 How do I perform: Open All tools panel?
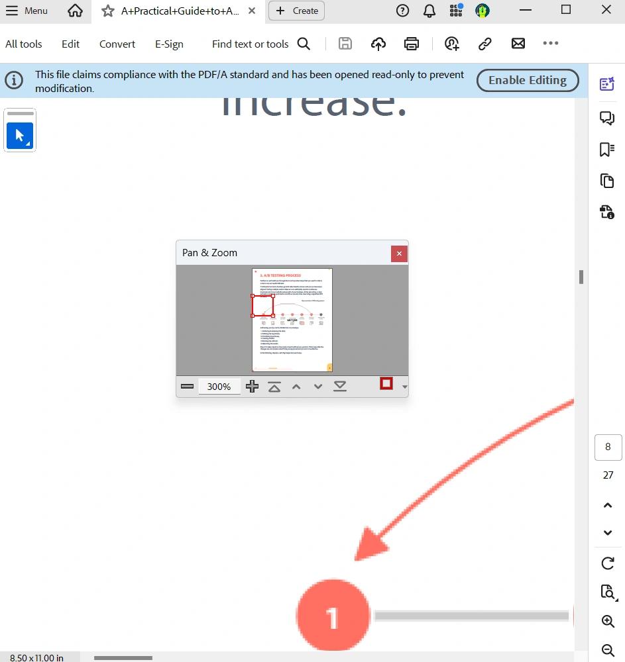[x=24, y=44]
